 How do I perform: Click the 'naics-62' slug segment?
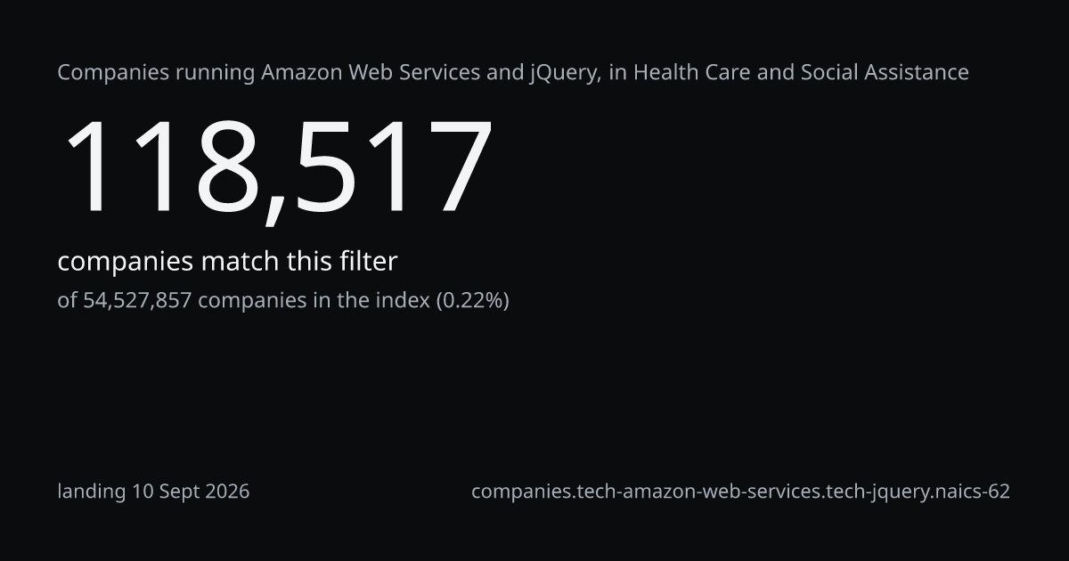[975, 492]
